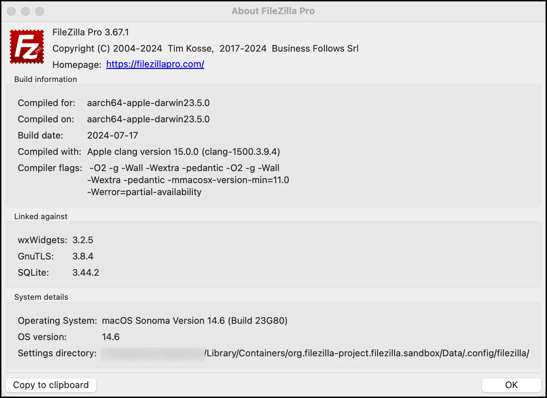The height and width of the screenshot is (398, 547).
Task: Click the SQLite version 3.44.2
Action: (86, 273)
